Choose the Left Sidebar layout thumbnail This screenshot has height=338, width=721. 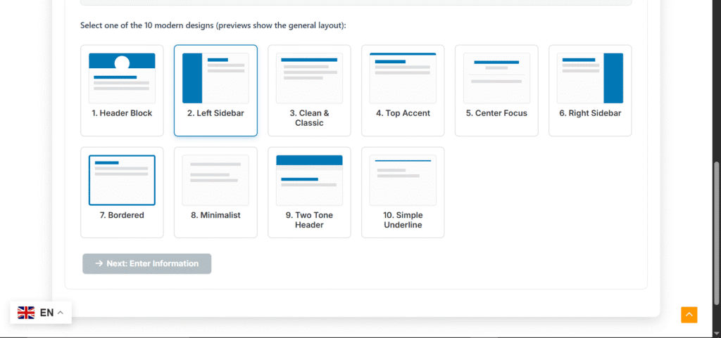(215, 78)
